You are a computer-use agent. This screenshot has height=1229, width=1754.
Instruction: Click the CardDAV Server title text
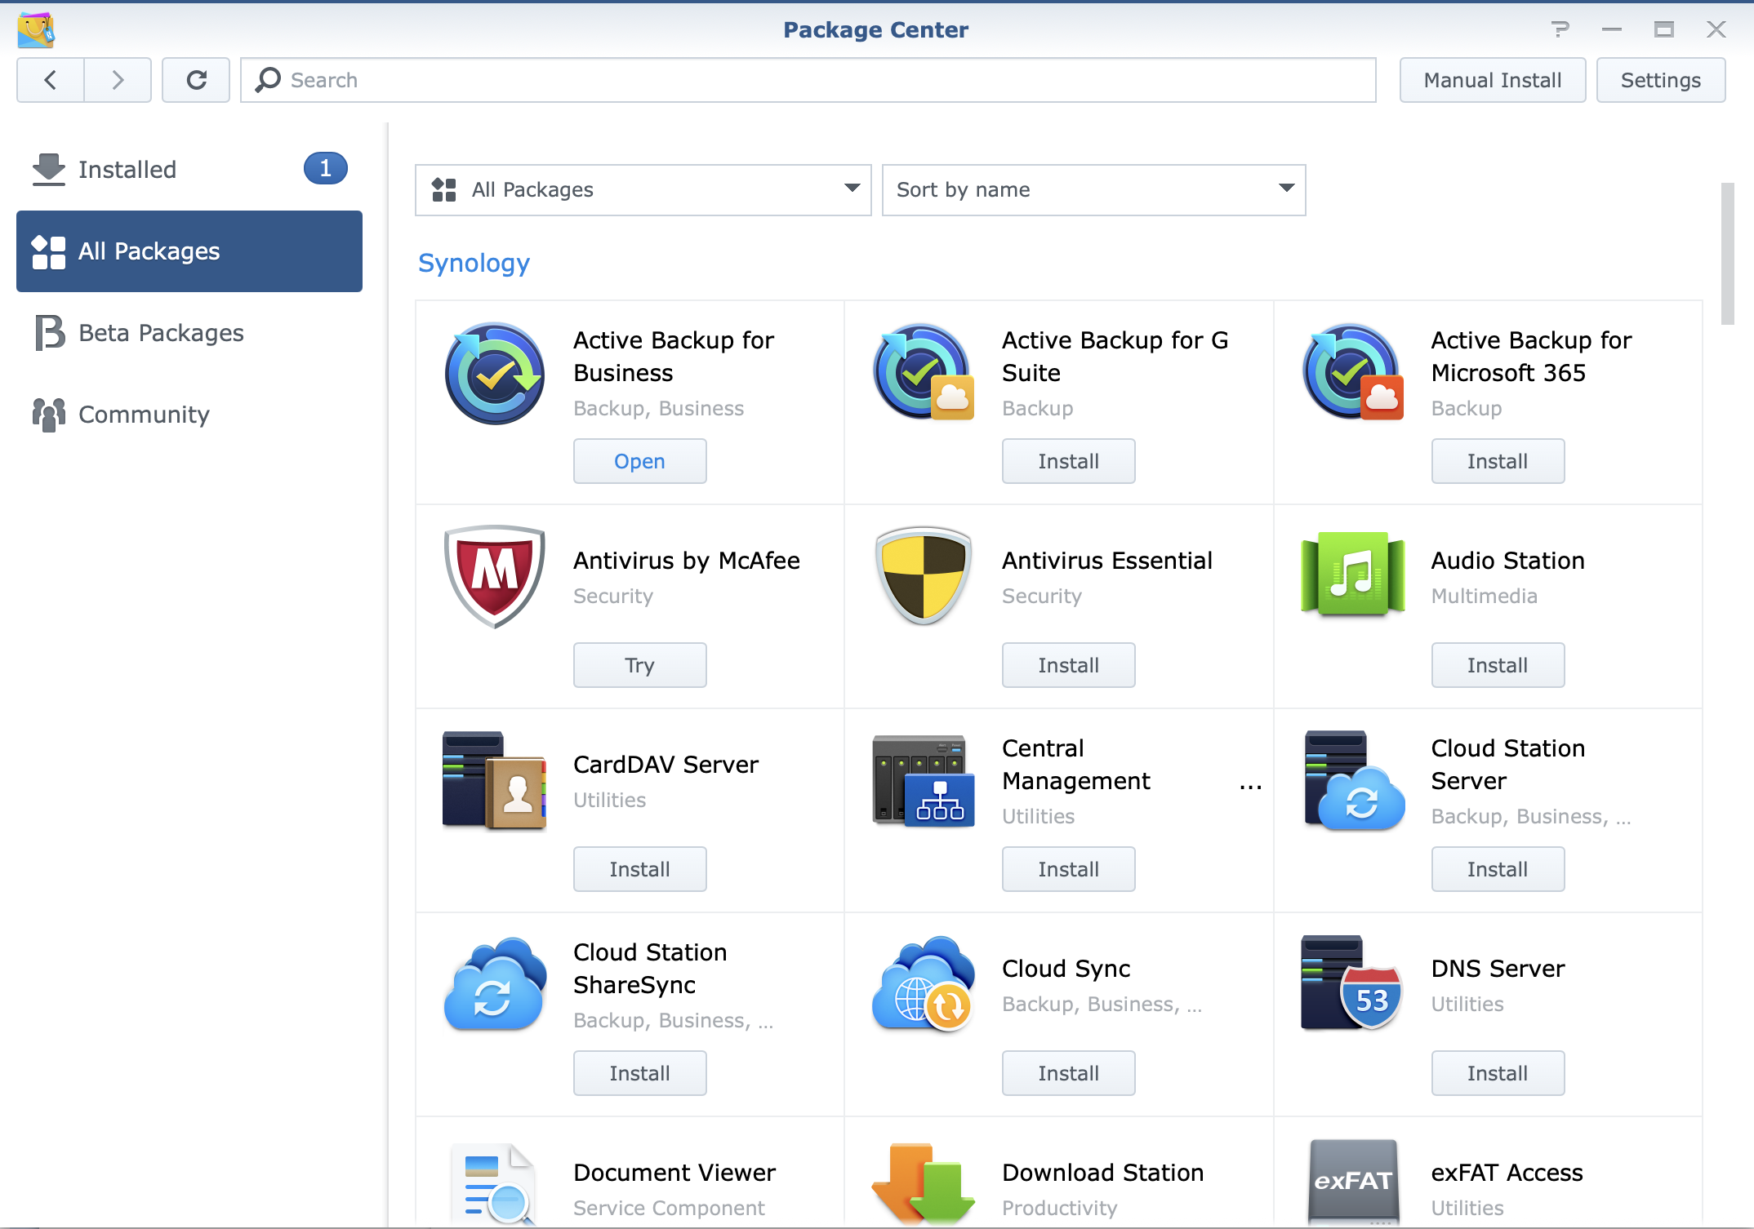666,765
